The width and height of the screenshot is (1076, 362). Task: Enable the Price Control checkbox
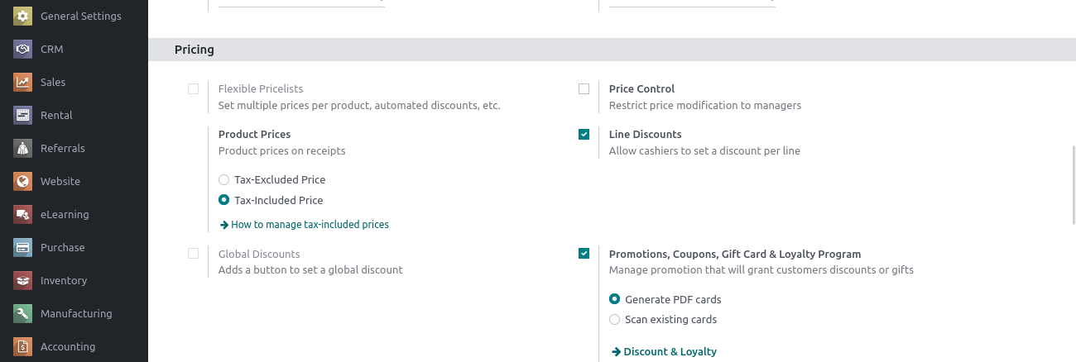(x=584, y=89)
